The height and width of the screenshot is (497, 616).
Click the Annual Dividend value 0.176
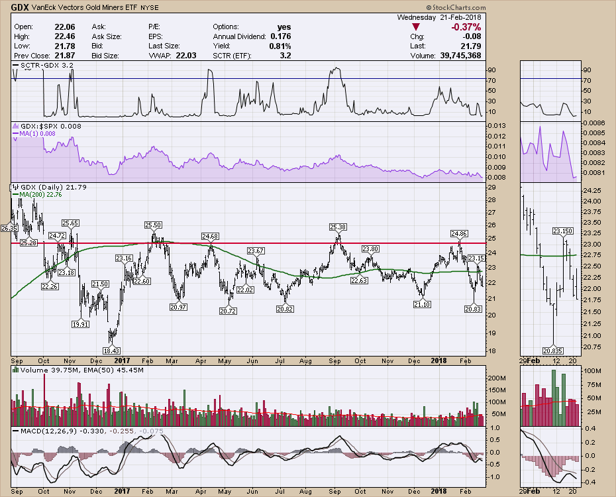click(280, 36)
